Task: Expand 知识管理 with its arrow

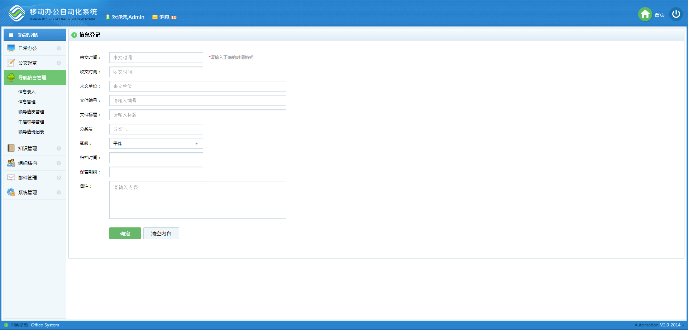Action: point(59,148)
